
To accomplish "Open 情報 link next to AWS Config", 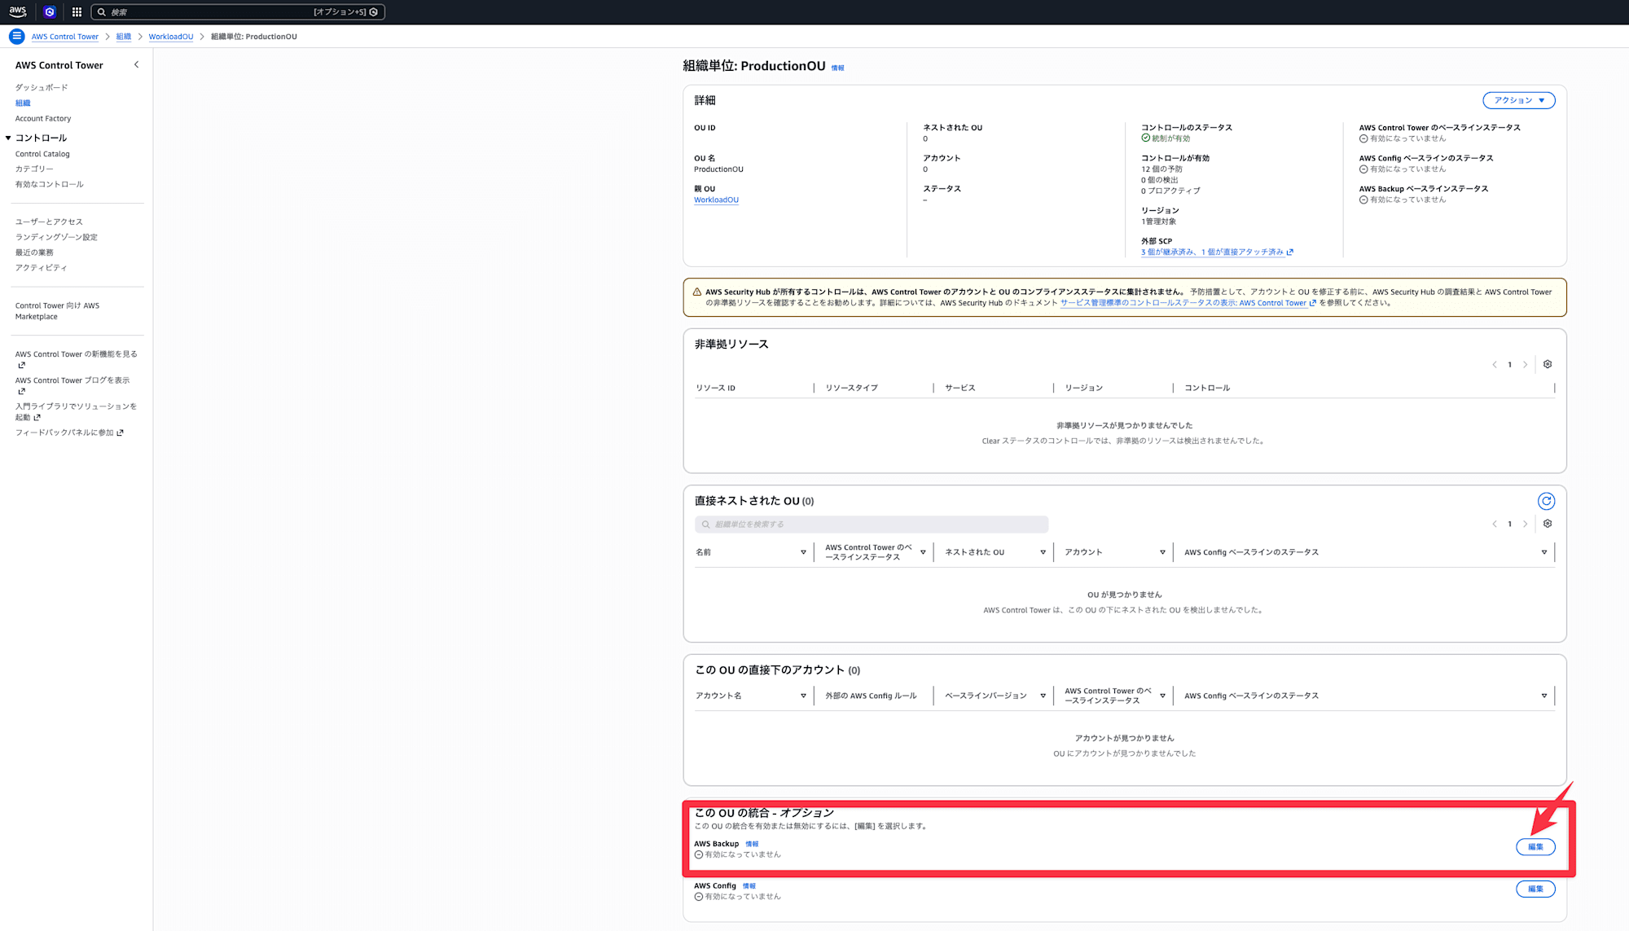I will pyautogui.click(x=749, y=886).
